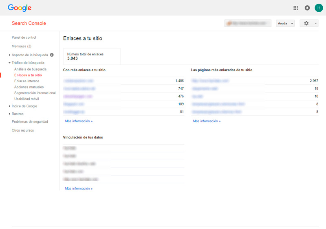The image size is (326, 229).
Task: Click the info icon beside Aspecto de la búsqueda
Action: pos(52,55)
